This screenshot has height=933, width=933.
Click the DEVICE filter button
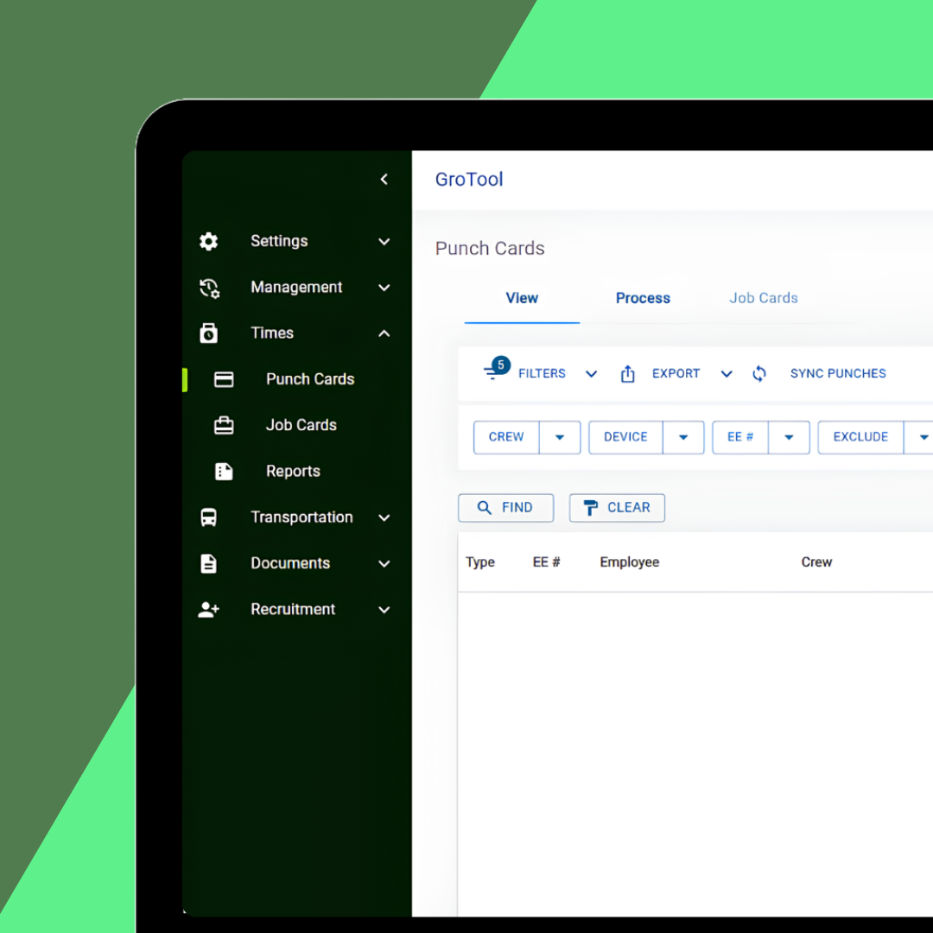[625, 437]
